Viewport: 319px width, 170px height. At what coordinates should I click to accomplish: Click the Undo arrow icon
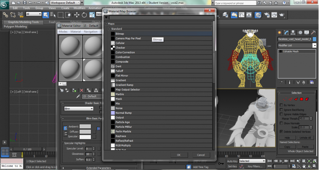pyautogui.click(x=31, y=3)
